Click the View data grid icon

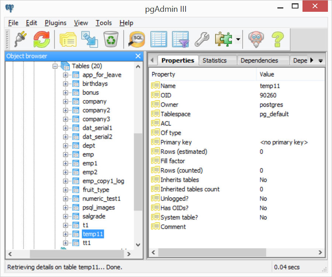pos(159,39)
